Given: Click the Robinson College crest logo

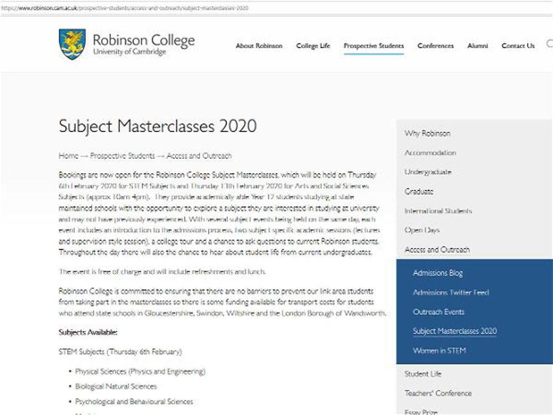Looking at the screenshot, I should (72, 44).
